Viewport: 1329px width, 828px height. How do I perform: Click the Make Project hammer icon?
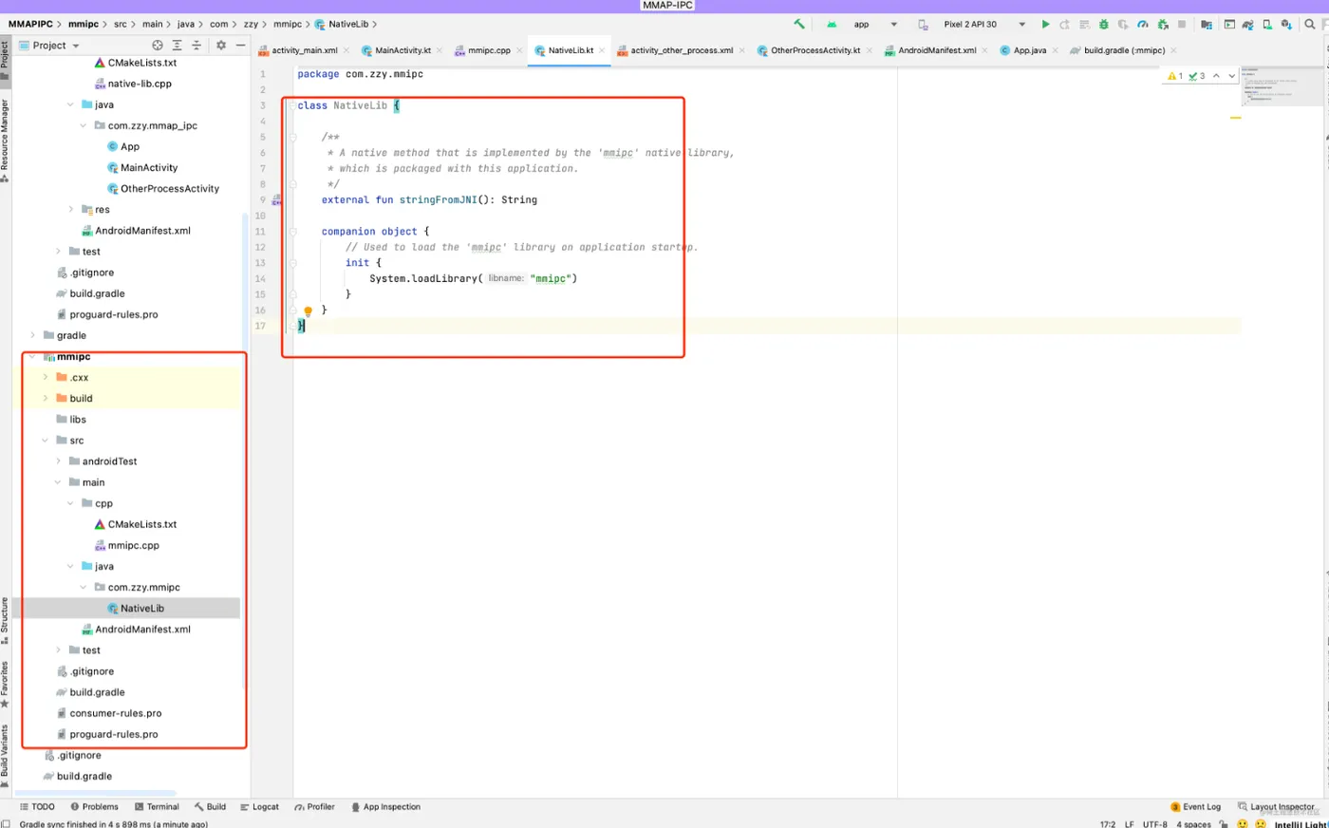pos(799,24)
